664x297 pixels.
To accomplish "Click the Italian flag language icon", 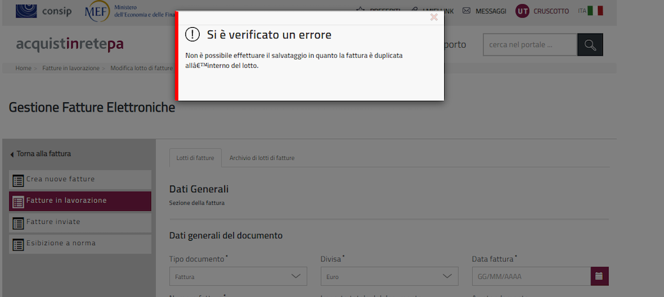I will click(595, 11).
